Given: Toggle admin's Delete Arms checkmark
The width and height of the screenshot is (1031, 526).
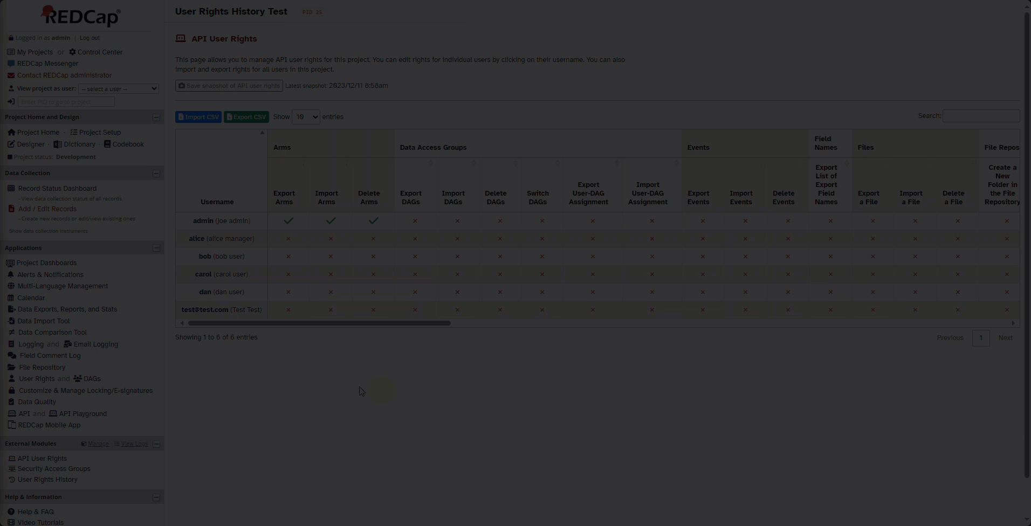Looking at the screenshot, I should click(x=373, y=220).
